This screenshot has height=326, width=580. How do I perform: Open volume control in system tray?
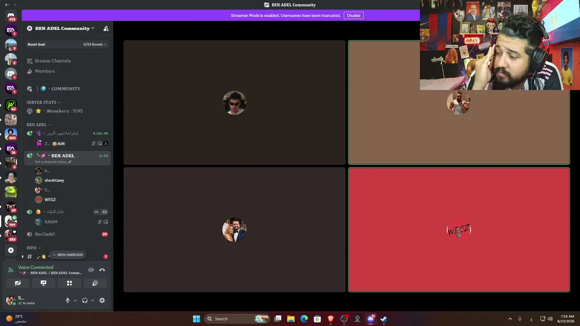(550, 319)
